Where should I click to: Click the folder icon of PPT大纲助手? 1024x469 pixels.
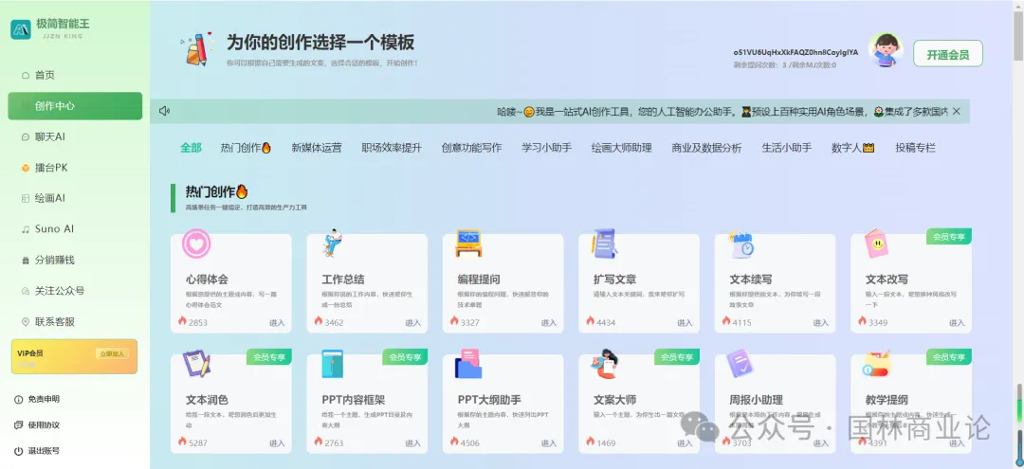[x=468, y=364]
